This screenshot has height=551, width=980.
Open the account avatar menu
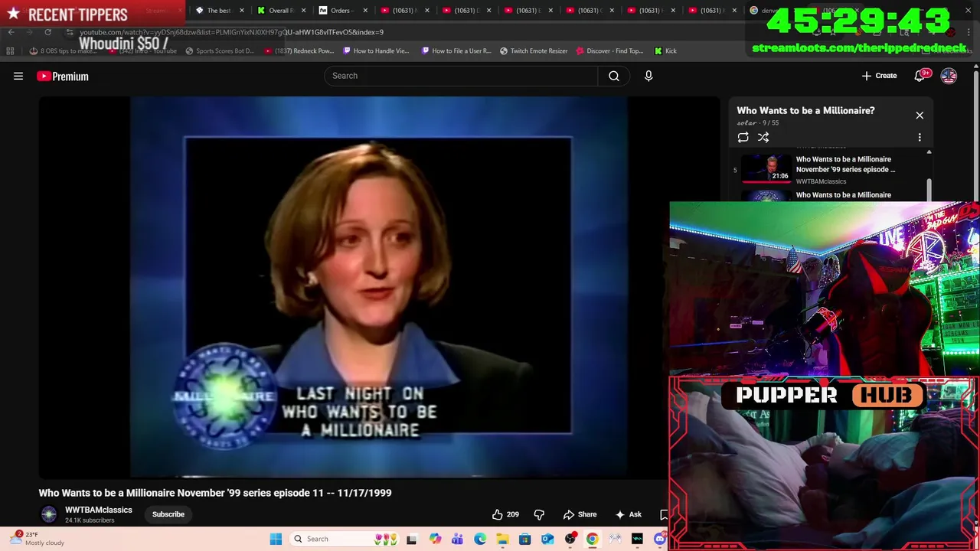(x=949, y=76)
